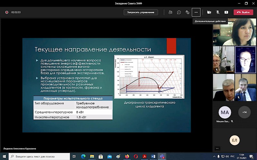Click the share content tray icon
The width and height of the screenshot is (257, 160).
pyautogui.click(x=226, y=12)
